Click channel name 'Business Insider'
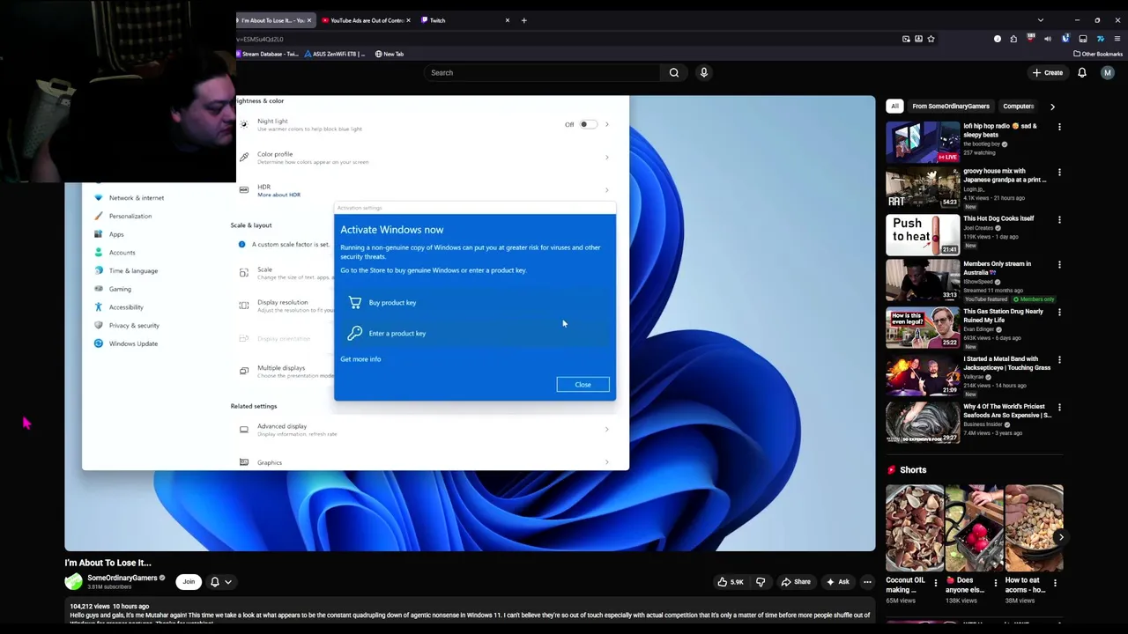 coord(983,424)
